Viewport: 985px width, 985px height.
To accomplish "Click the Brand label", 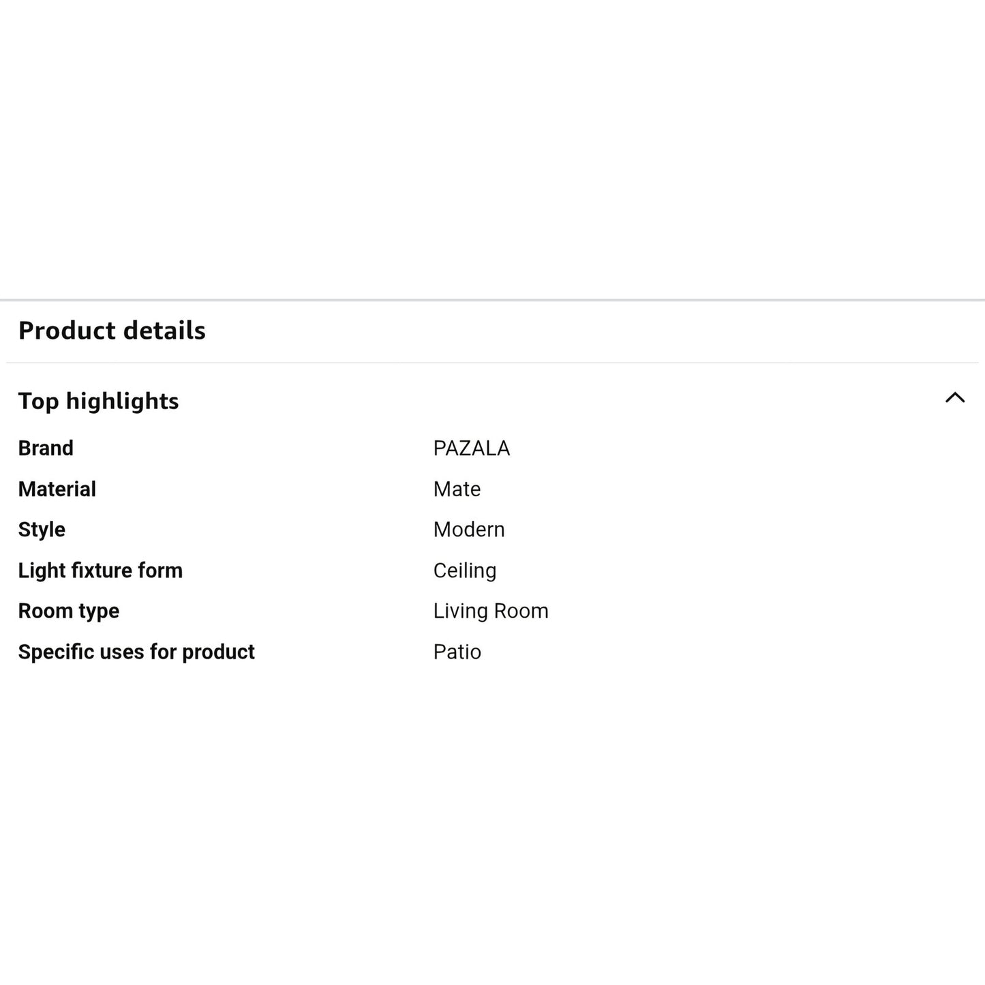I will (x=46, y=448).
